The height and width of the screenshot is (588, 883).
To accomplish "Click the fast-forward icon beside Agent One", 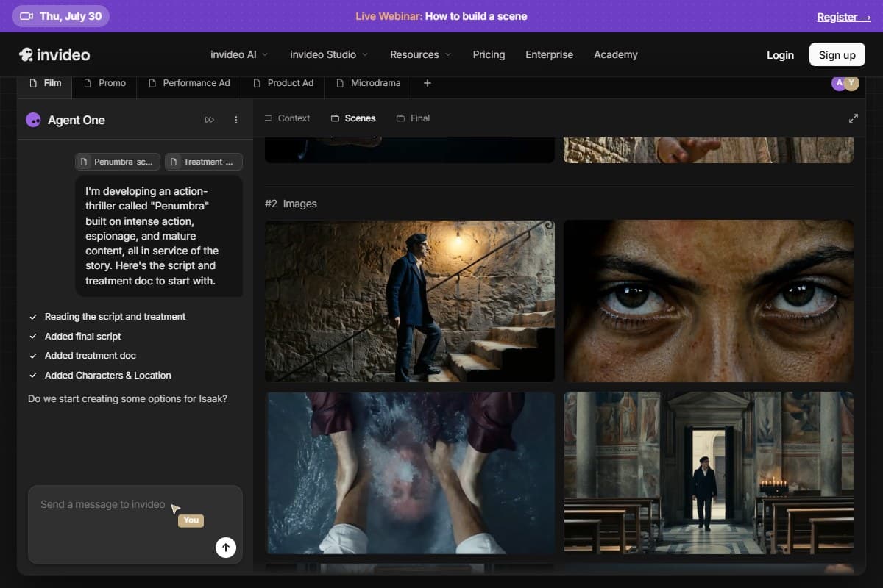I will [210, 120].
